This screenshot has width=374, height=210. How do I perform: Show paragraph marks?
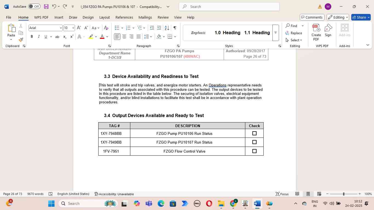175,28
